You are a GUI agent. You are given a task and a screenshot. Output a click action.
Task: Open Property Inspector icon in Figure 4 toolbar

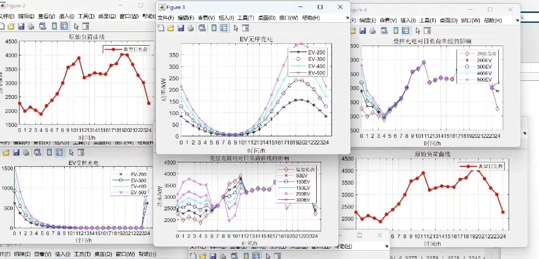[427, 30]
